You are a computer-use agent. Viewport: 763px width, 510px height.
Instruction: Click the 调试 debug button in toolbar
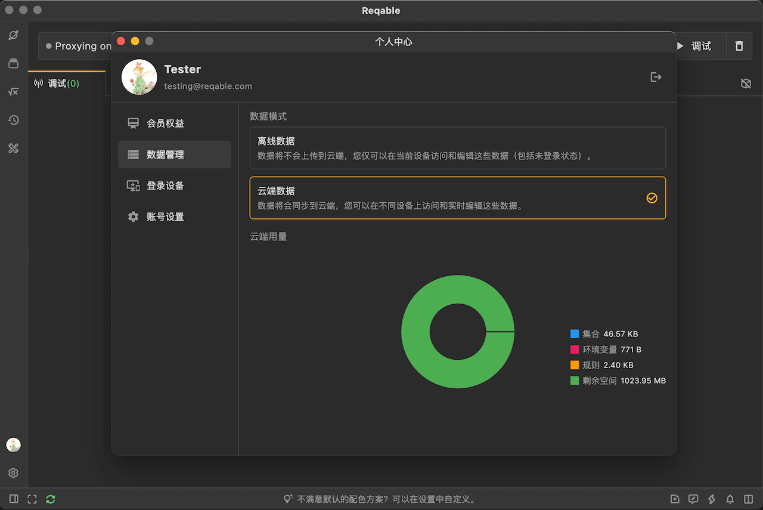tap(694, 46)
